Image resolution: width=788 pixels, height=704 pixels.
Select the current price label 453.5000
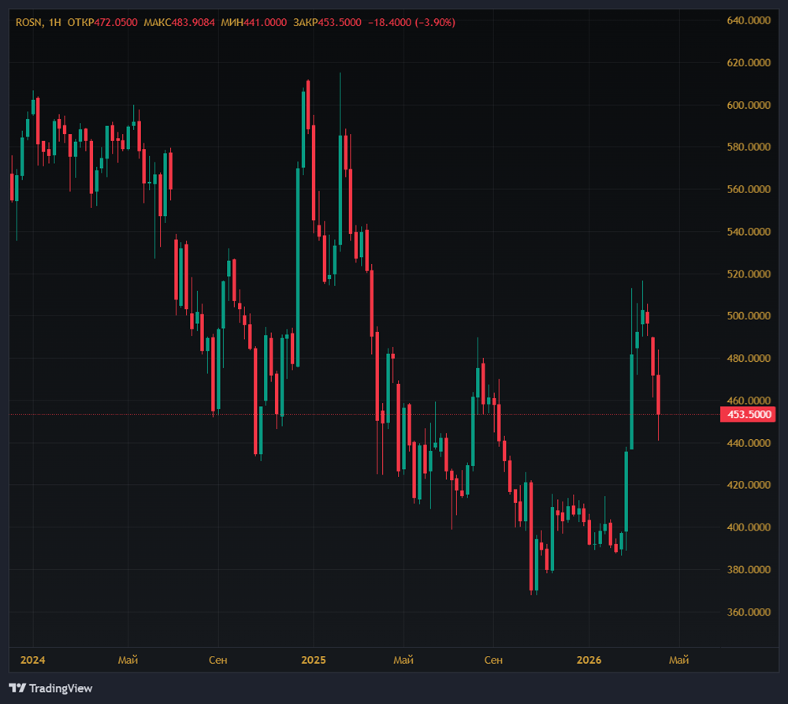[x=747, y=414]
